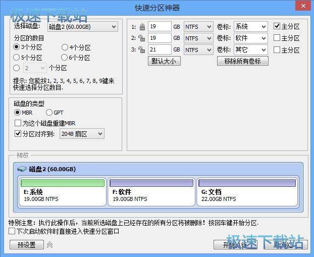Screen dimensions: 314x257
Task: Open the 选择磁盘 dropdown showing 磁盘2
Action: point(83,27)
